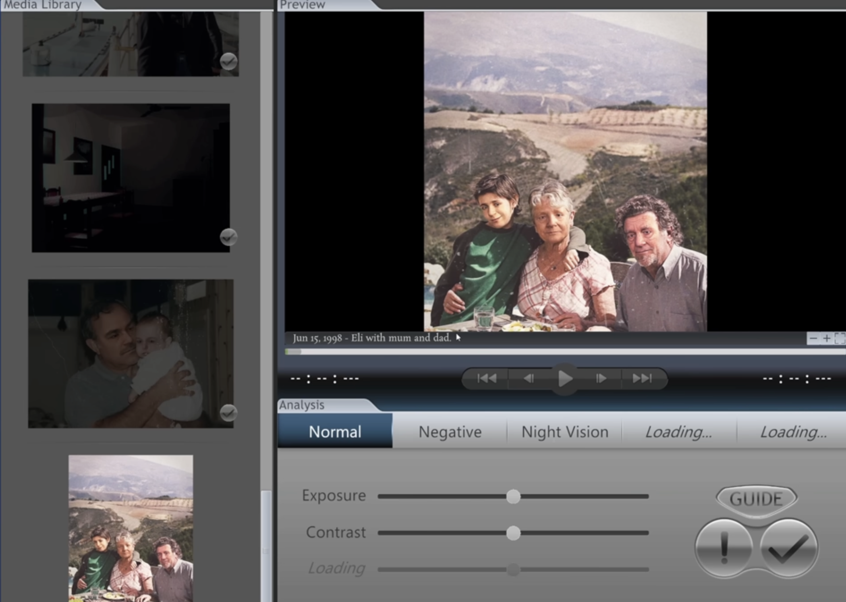Step forward one frame

(601, 378)
